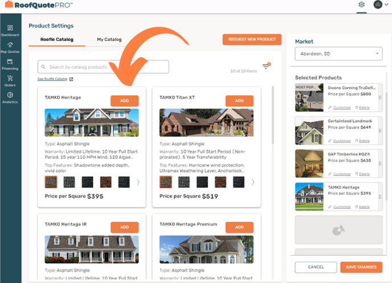Add the TAMKO Titan XT product
Image resolution: width=392 pixels, height=283 pixels.
(x=239, y=101)
